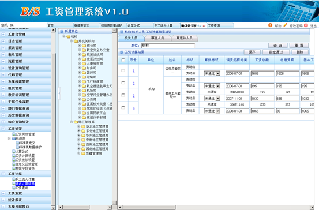Close the 确认计算结果 tab with red X
The height and width of the screenshot is (210, 319).
[204, 26]
